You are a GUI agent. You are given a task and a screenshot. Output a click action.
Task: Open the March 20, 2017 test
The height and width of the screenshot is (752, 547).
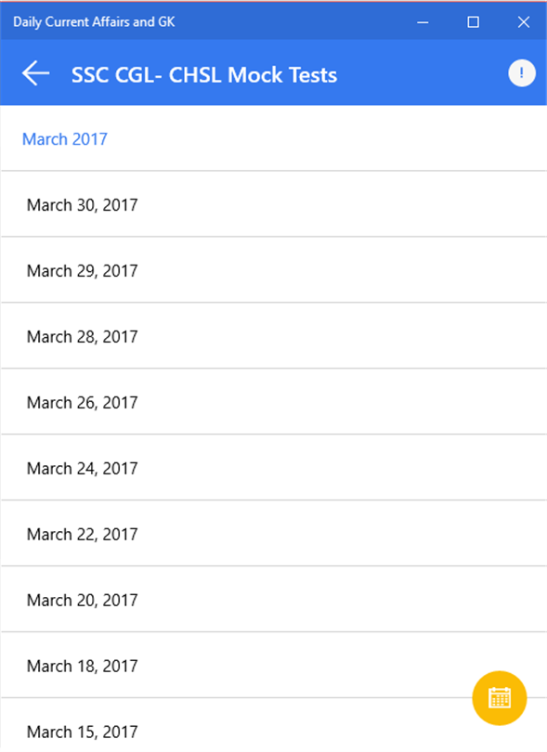273,599
